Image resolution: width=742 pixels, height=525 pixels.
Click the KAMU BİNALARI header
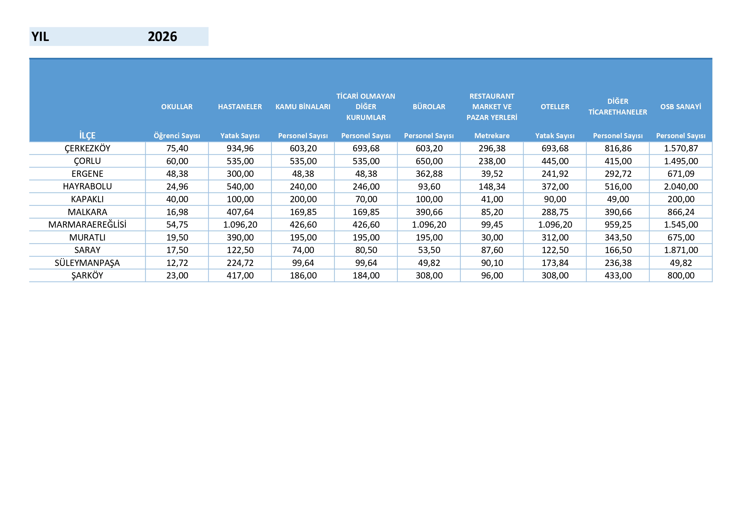pyautogui.click(x=303, y=107)
